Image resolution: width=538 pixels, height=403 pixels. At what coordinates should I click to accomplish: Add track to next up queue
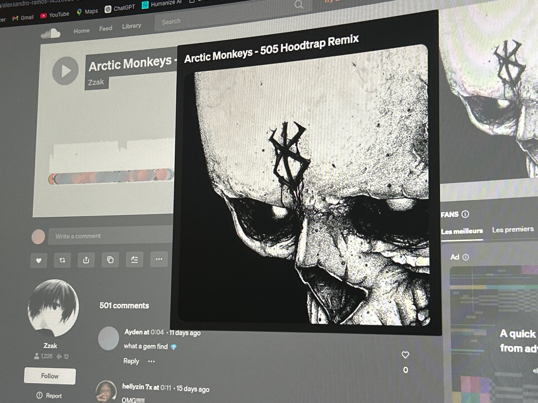pos(134,259)
